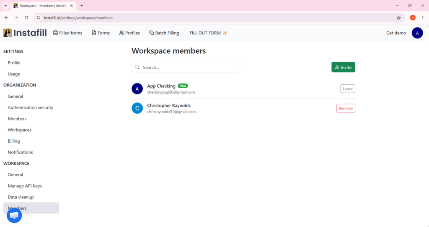This screenshot has height=227, width=429.
Task: Click the Instafill logo
Action: [x=25, y=33]
